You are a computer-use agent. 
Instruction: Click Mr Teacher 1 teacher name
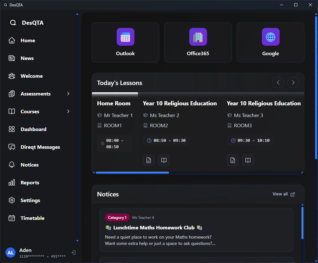coord(118,115)
